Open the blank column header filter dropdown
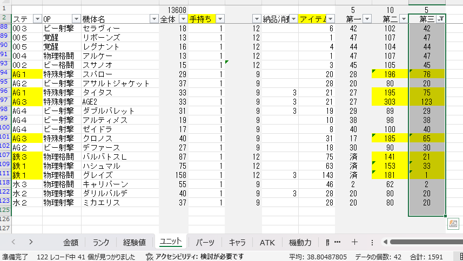The width and height of the screenshot is (463, 261). tap(257, 19)
